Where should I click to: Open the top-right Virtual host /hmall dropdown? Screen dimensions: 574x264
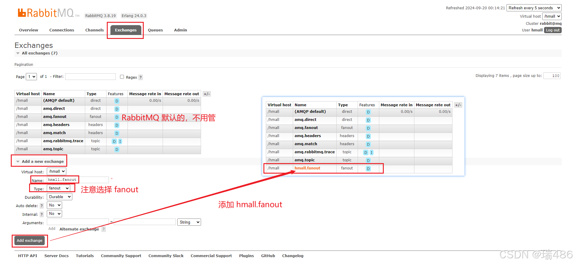551,16
